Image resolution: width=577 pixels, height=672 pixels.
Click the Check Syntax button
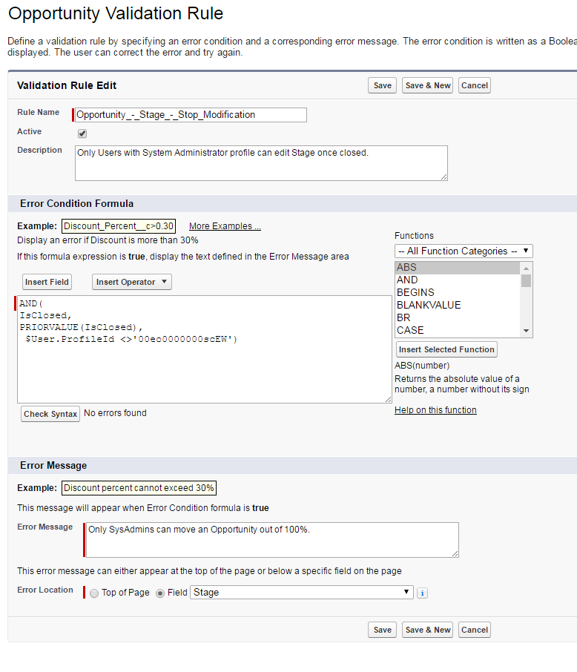50,414
